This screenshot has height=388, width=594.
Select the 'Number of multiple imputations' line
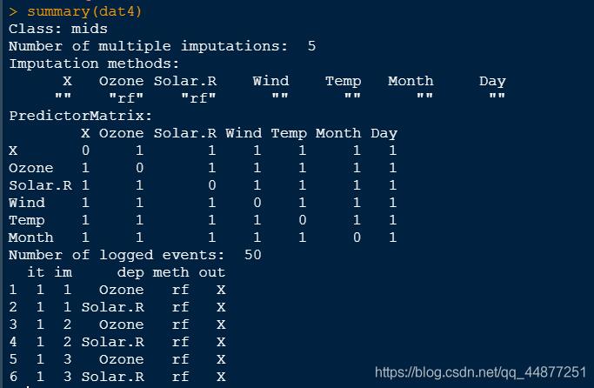(163, 46)
